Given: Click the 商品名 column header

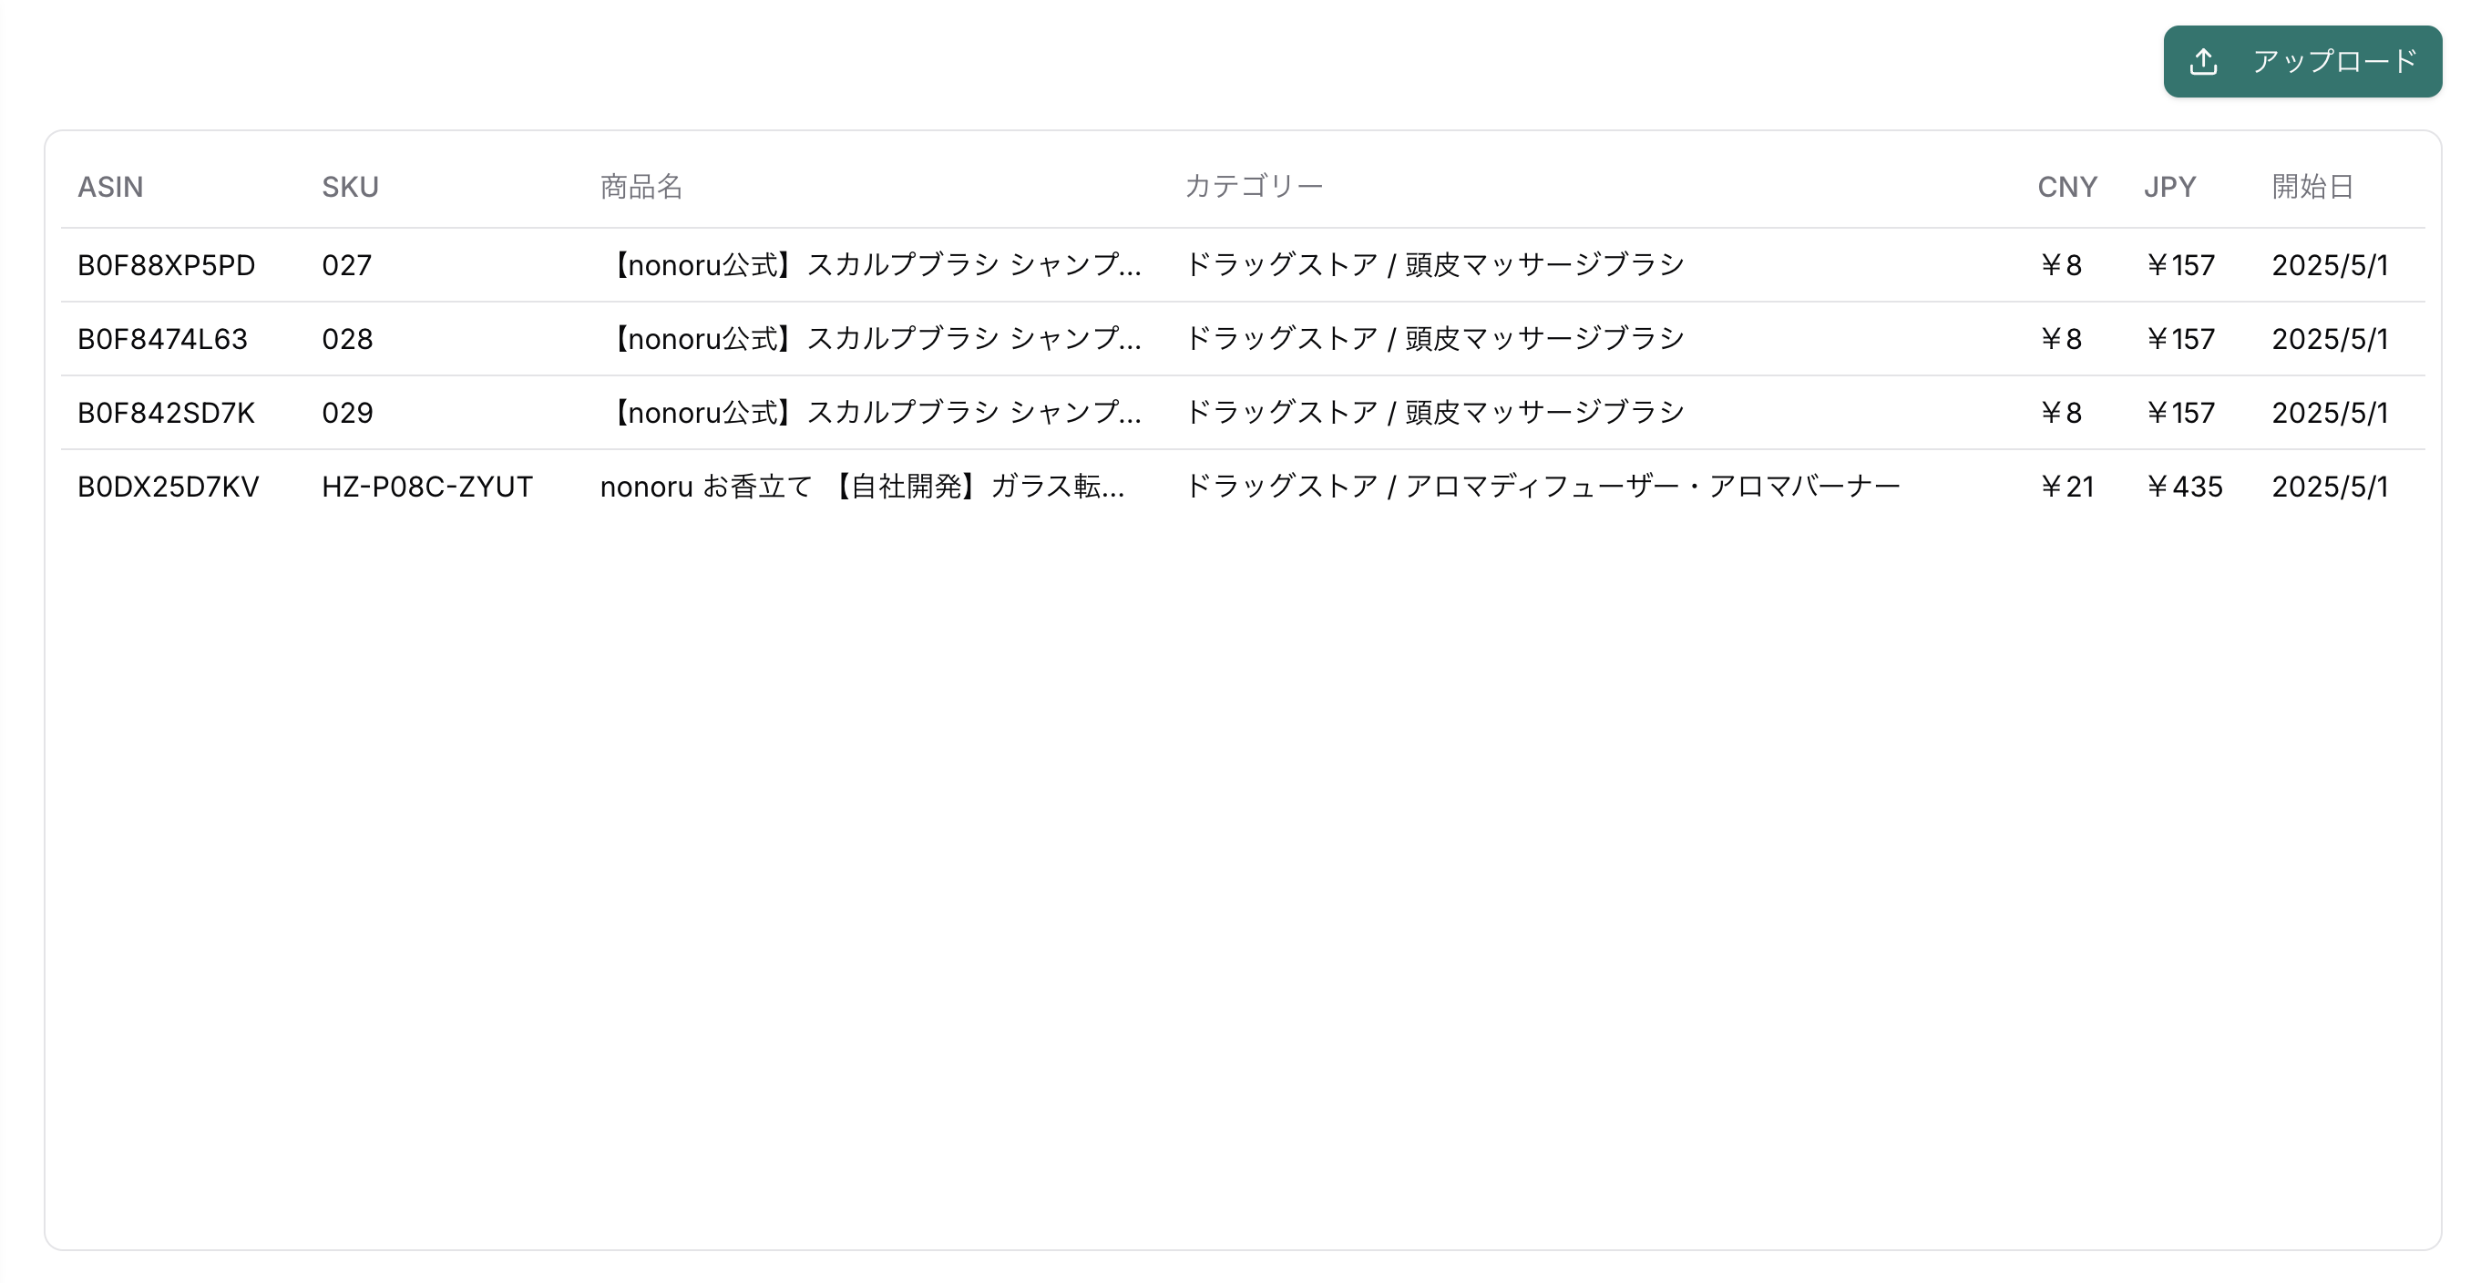Looking at the screenshot, I should pyautogui.click(x=641, y=187).
